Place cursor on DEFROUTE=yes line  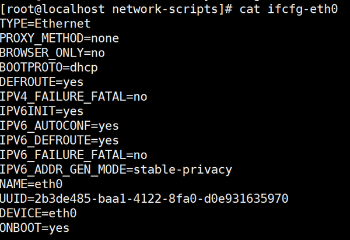tap(42, 82)
